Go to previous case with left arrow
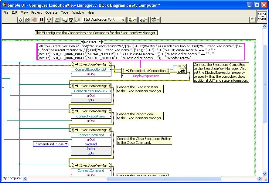The height and width of the screenshot is (183, 269). (x=82, y=42)
